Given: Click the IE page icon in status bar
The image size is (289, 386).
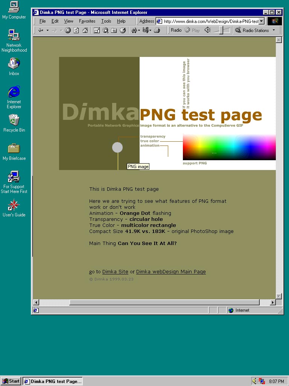Looking at the screenshot, I should coord(36,311).
